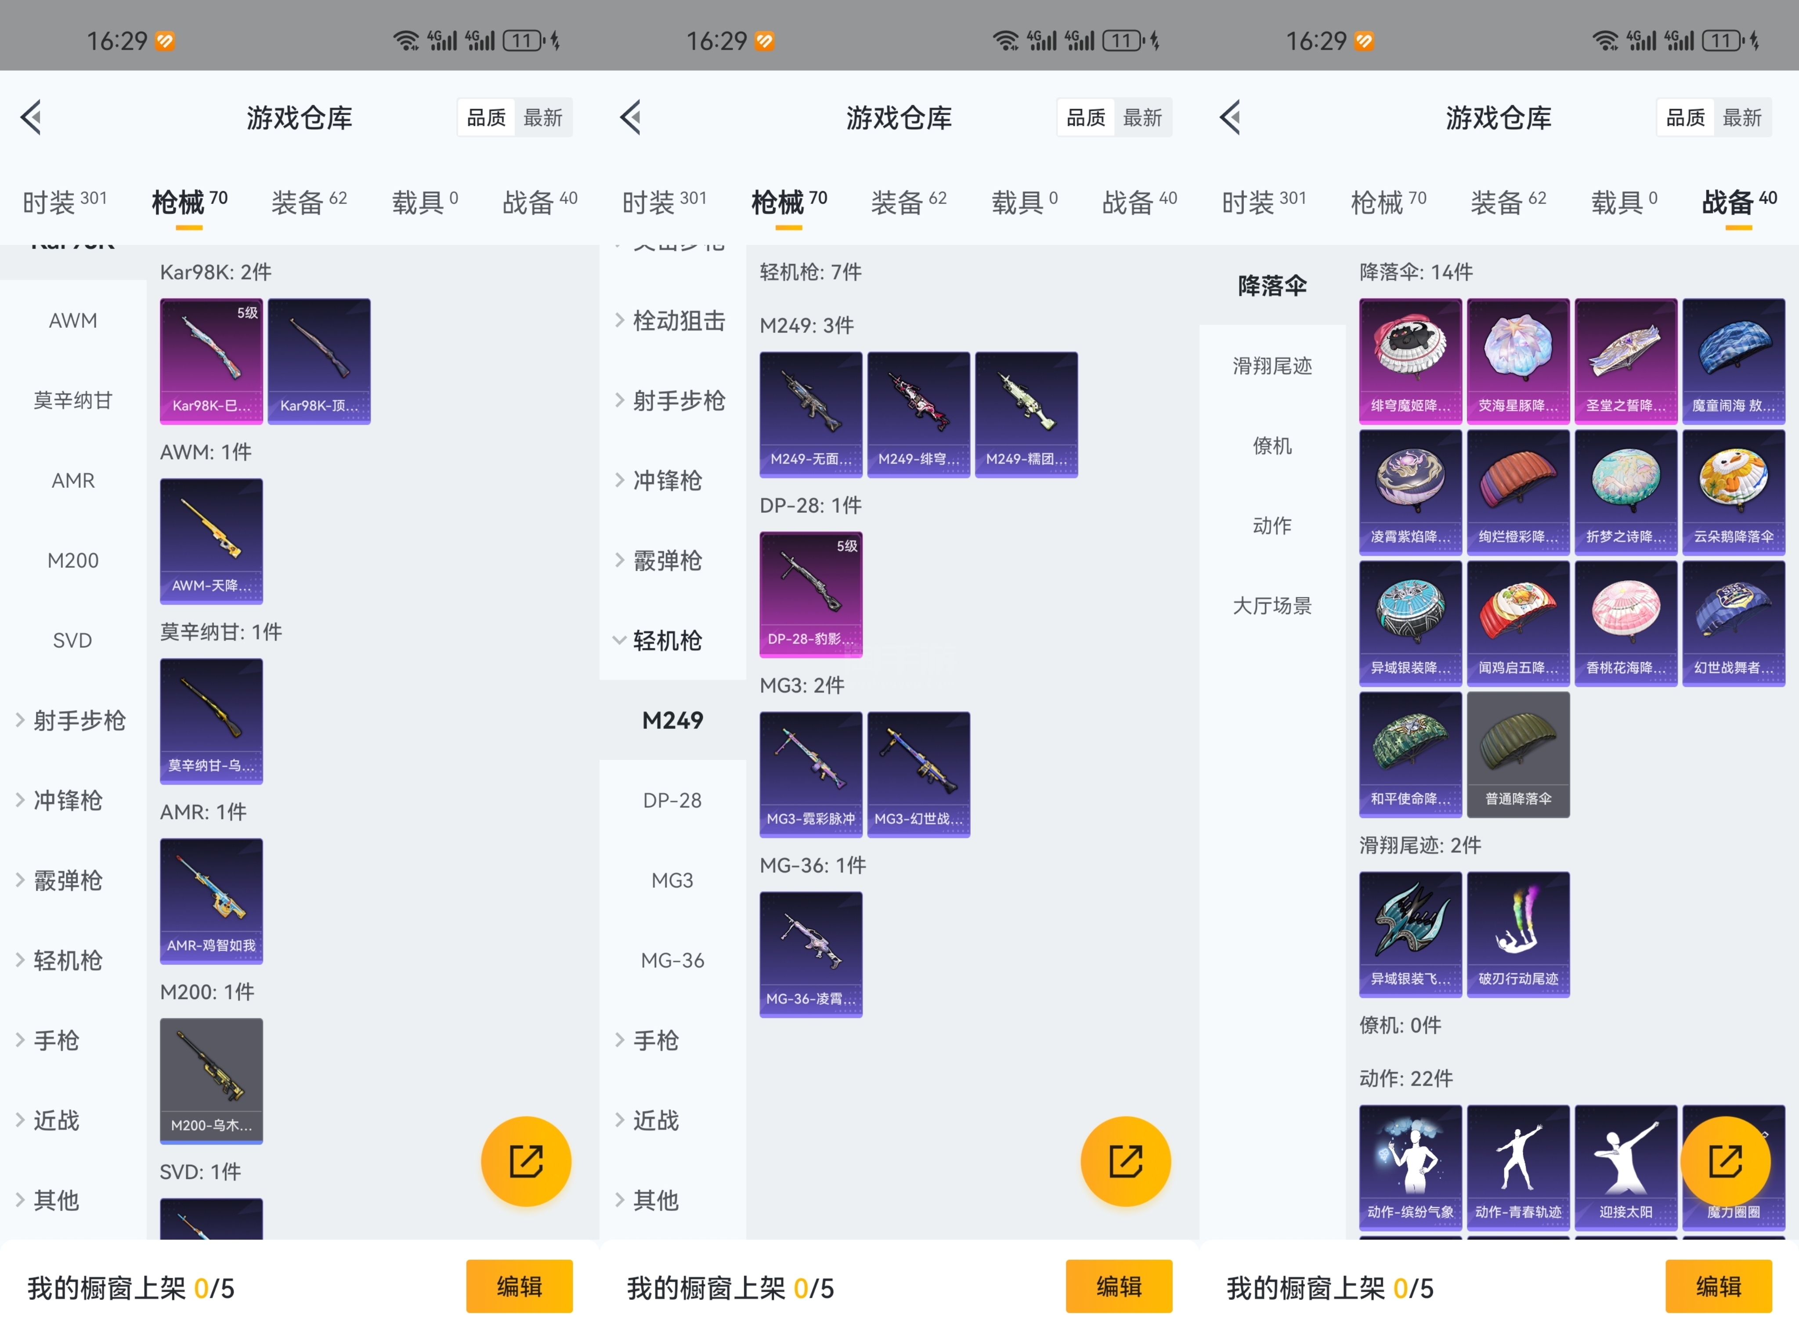Open the MG-36-凌霄 skin
Viewport: 1799px width, 1333px height.
[811, 954]
